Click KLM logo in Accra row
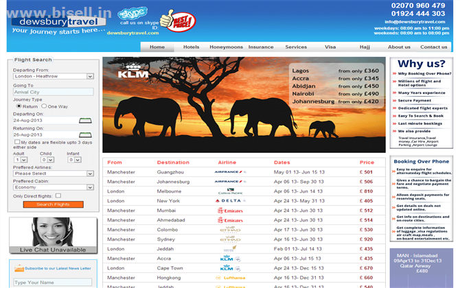This screenshot has width=460, height=288. point(230,259)
